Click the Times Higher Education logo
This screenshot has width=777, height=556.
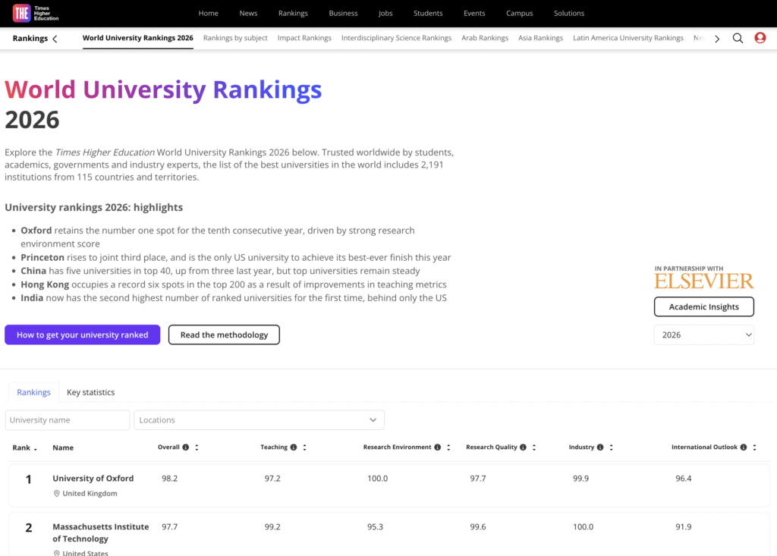pos(36,13)
